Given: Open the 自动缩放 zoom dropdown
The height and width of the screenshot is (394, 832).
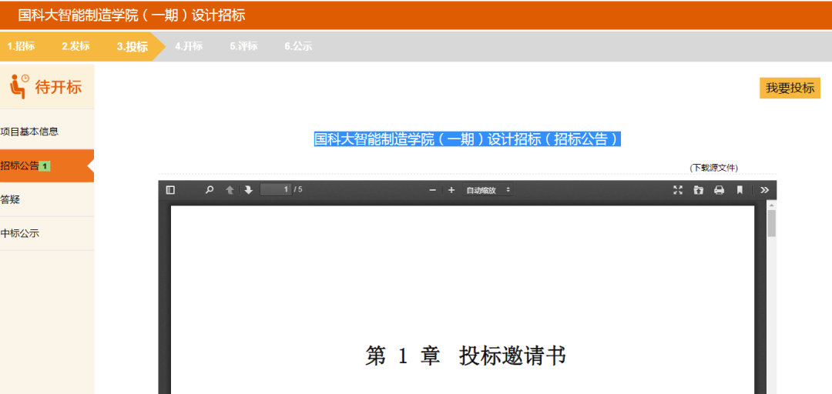Looking at the screenshot, I should [x=488, y=190].
